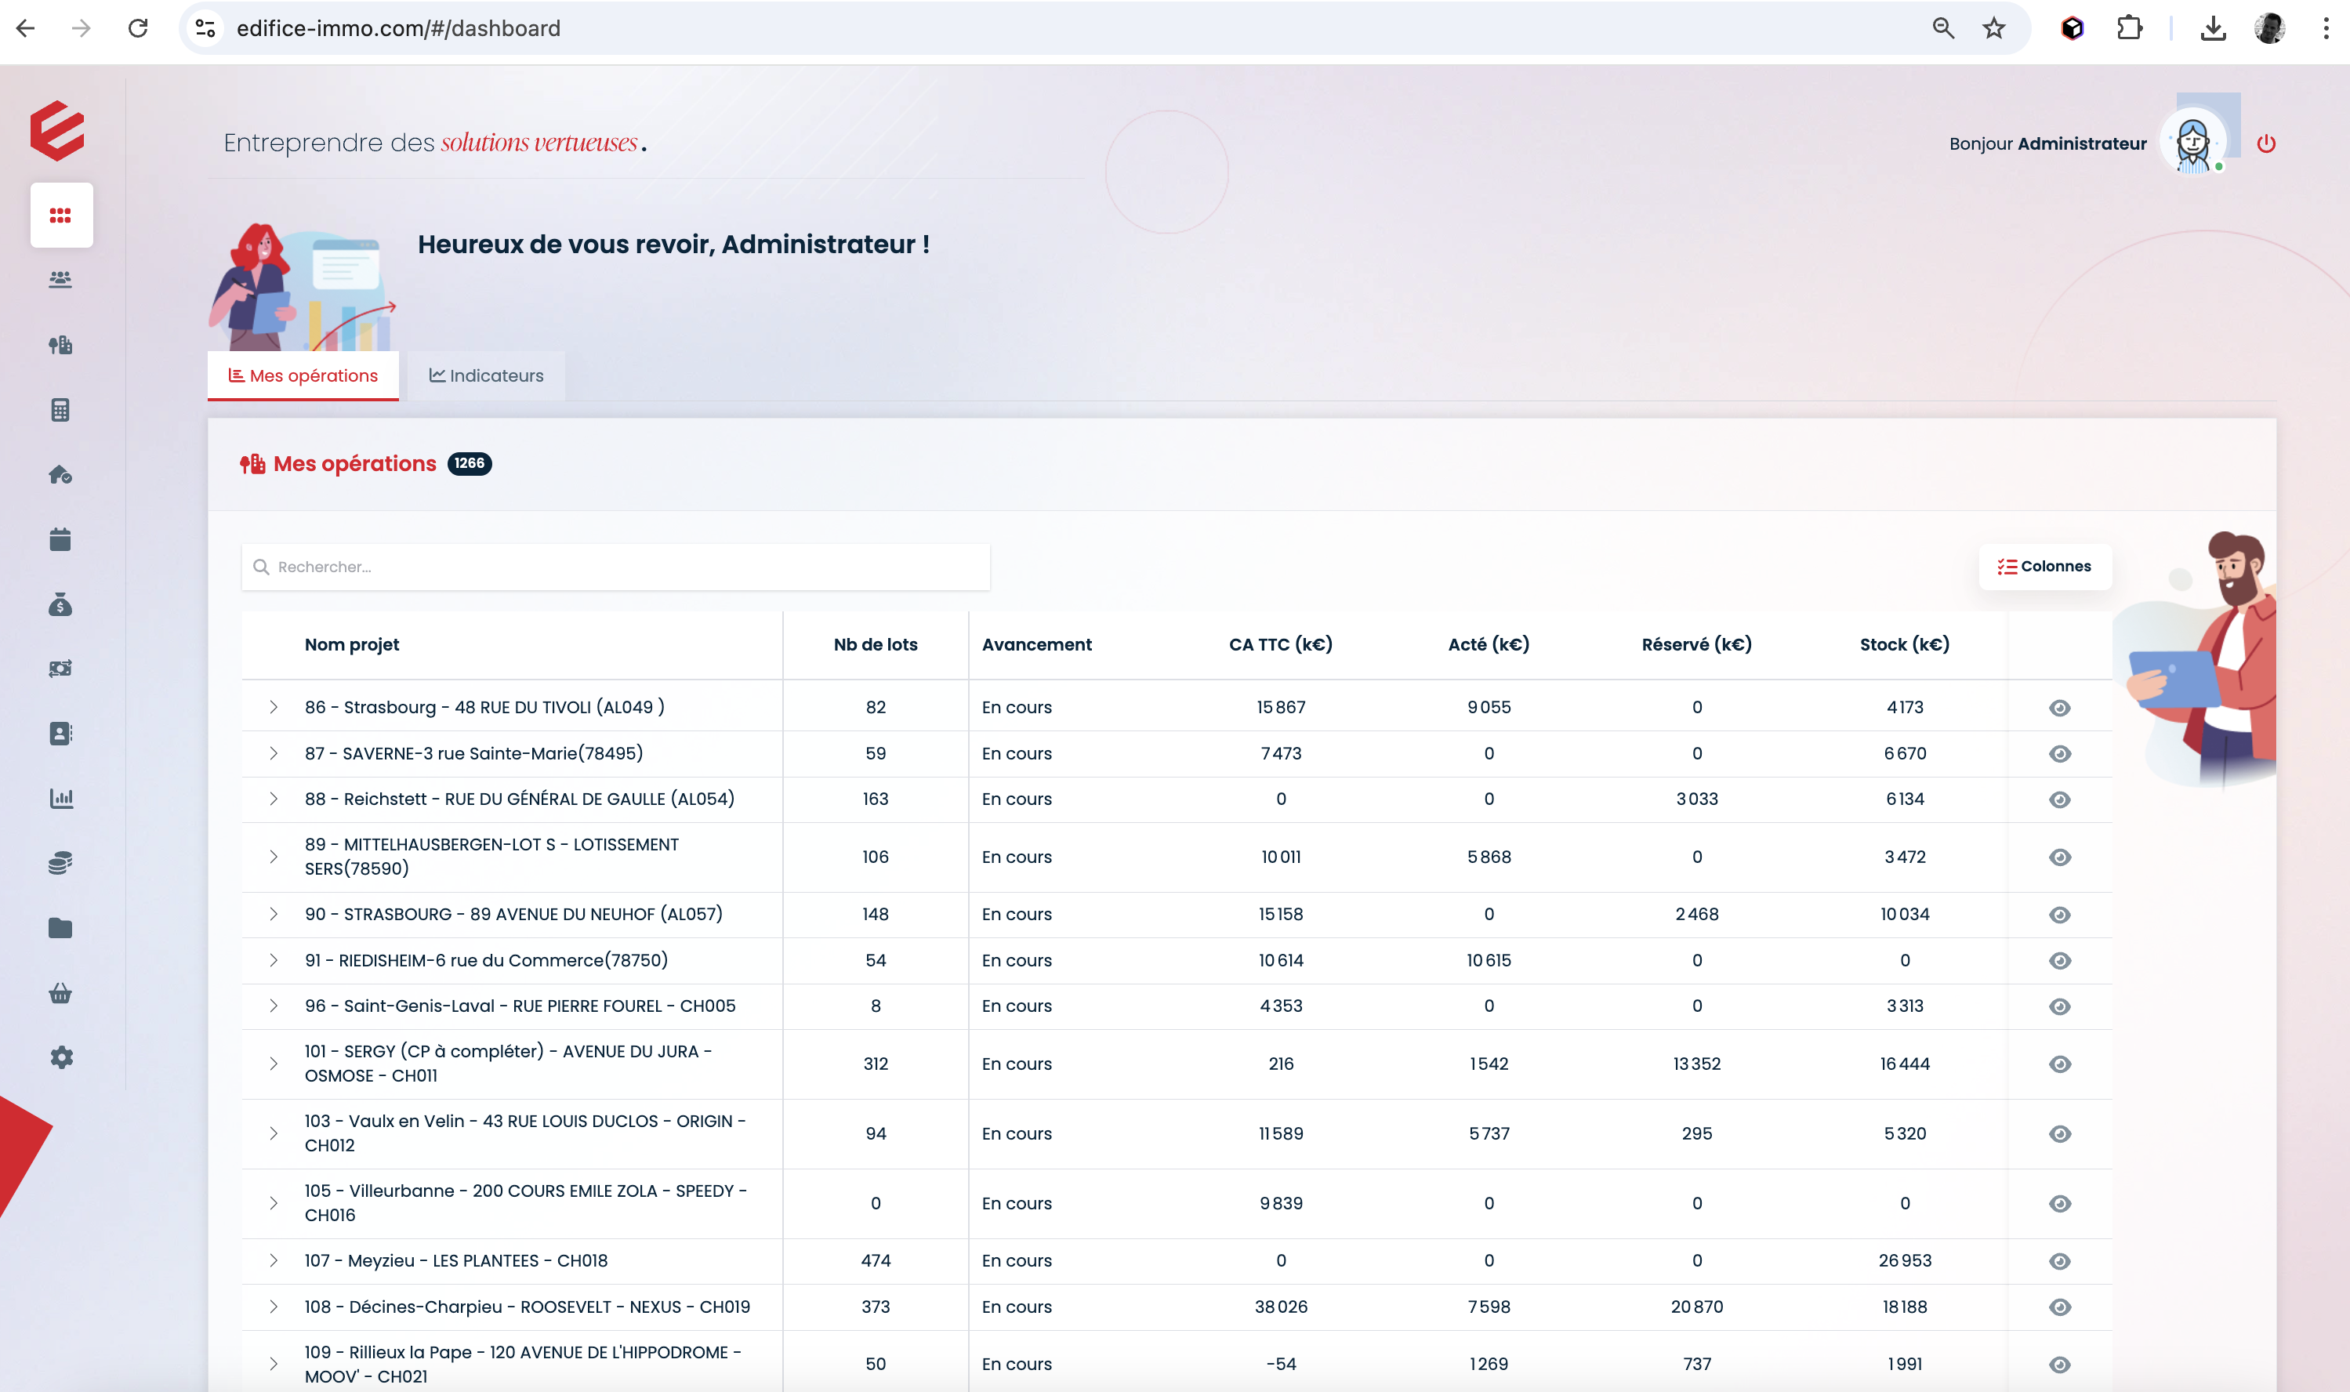
Task: Open the settings gear sidebar icon
Action: tap(61, 1057)
